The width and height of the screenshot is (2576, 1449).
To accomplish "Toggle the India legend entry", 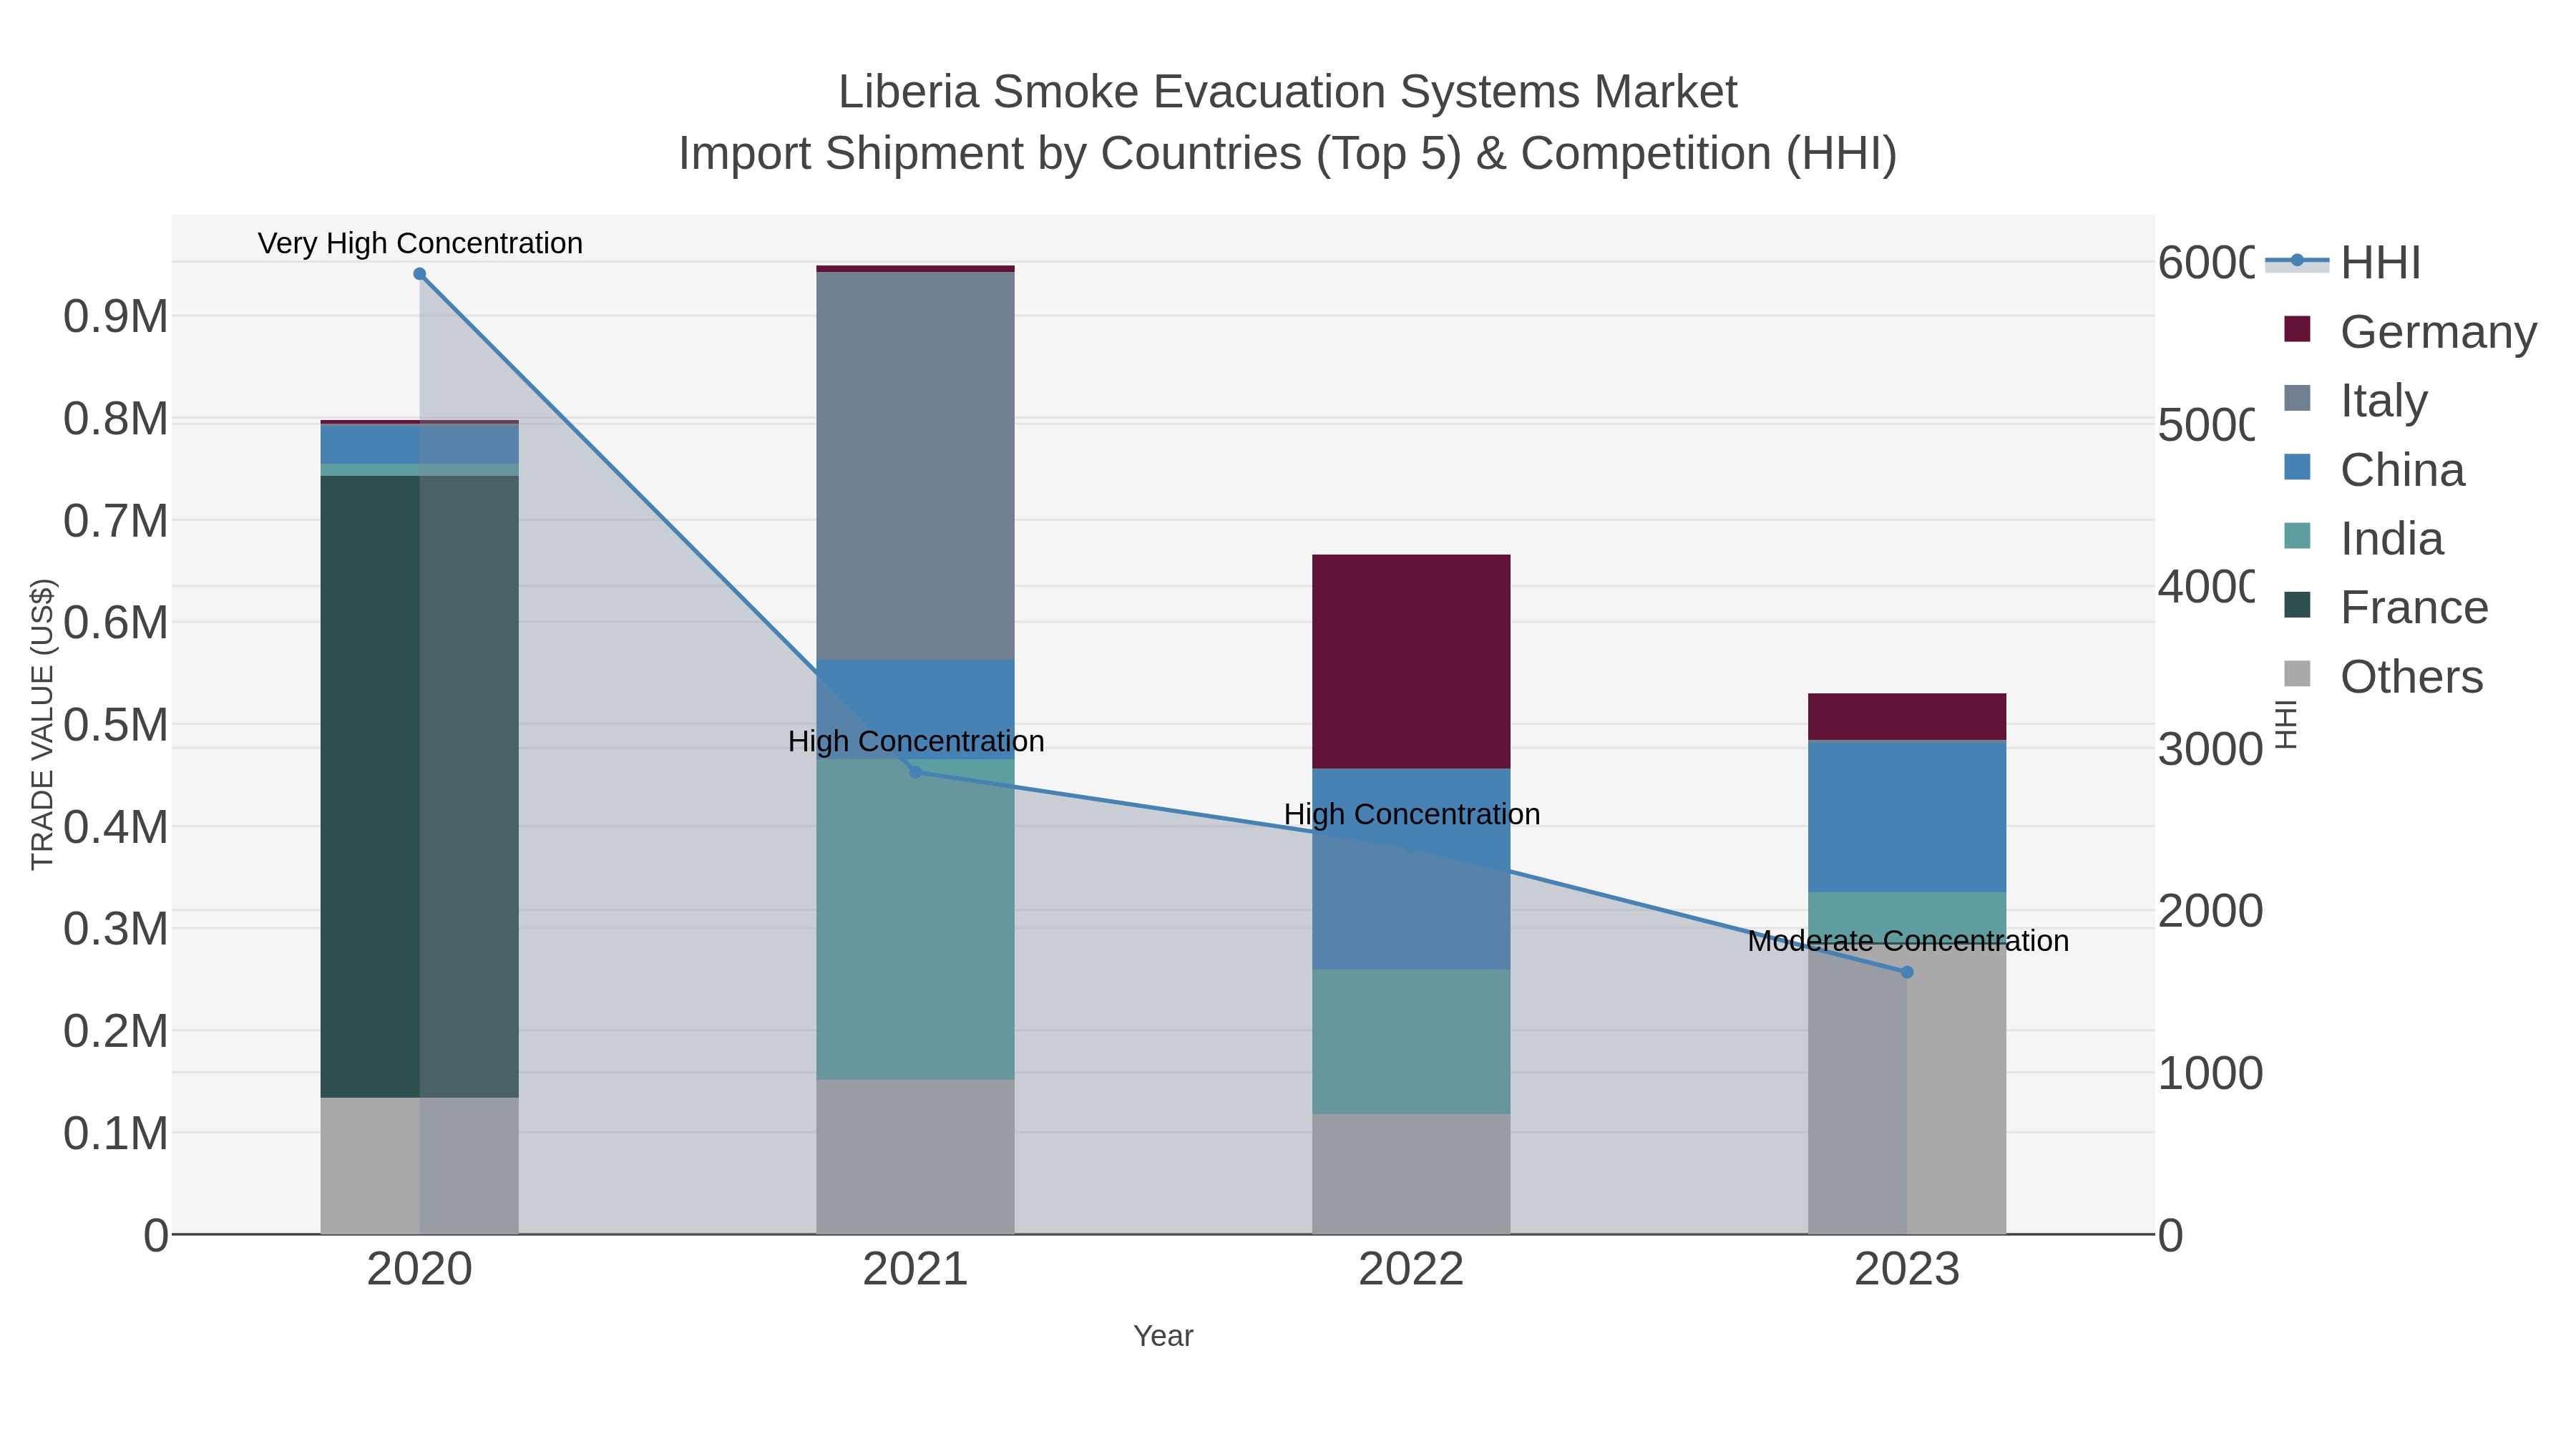I will (x=2363, y=538).
